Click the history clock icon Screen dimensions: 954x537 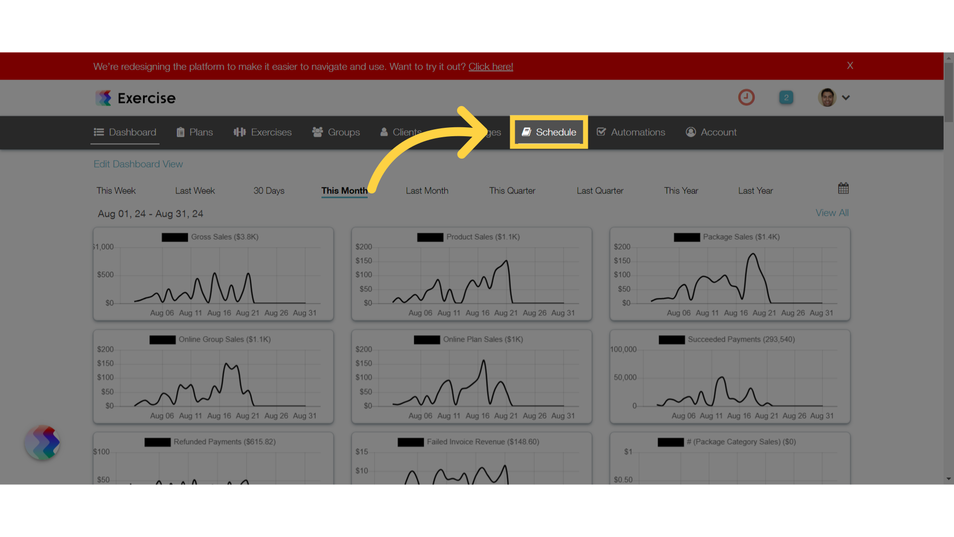746,97
